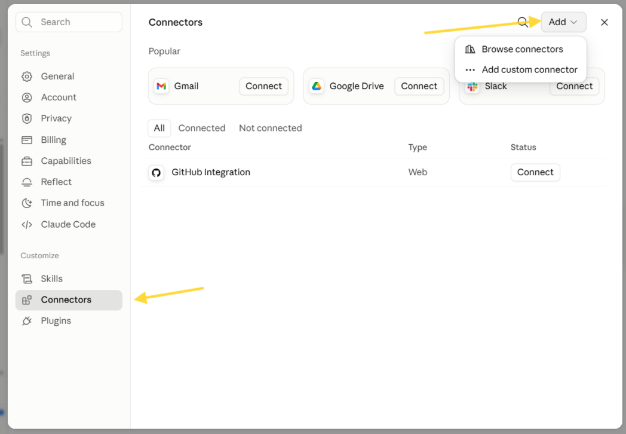Open the Reflect section
This screenshot has height=434, width=626.
click(x=69, y=182)
